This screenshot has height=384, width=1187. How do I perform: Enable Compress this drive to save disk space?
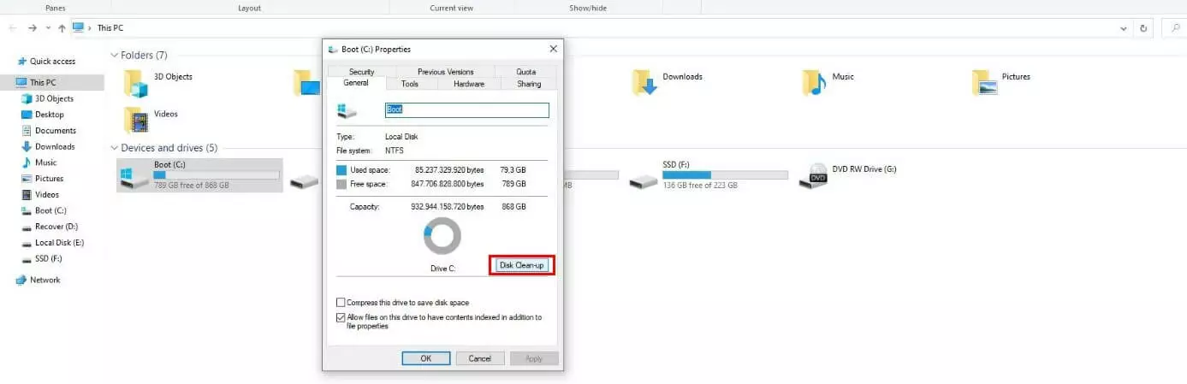341,303
